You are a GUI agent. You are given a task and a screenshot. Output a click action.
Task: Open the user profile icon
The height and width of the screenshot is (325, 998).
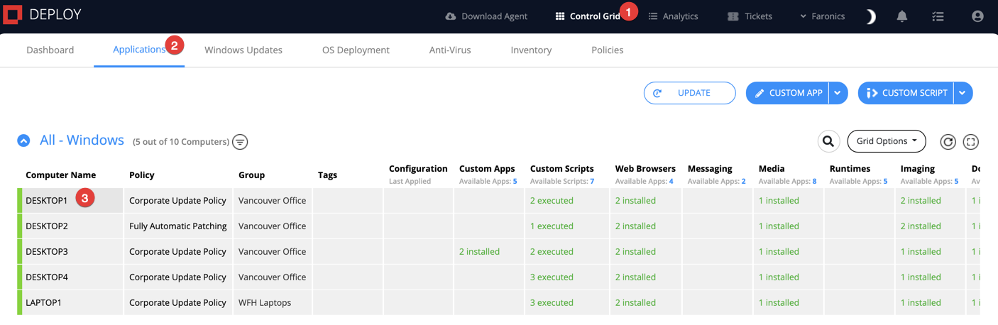click(977, 16)
